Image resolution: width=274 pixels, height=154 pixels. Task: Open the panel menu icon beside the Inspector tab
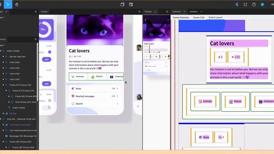pyautogui.click(x=167, y=12)
